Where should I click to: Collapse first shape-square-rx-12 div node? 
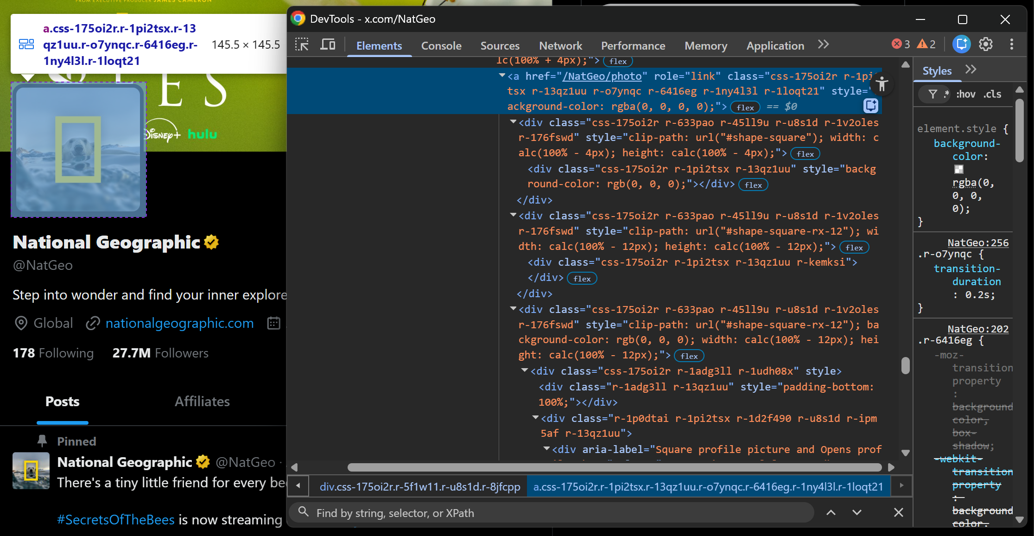[x=513, y=215]
